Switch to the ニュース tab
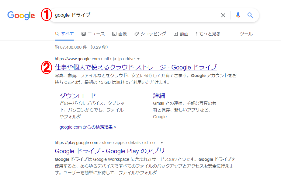Image resolution: width=281 pixels, height=177 pixels. tap(93, 34)
